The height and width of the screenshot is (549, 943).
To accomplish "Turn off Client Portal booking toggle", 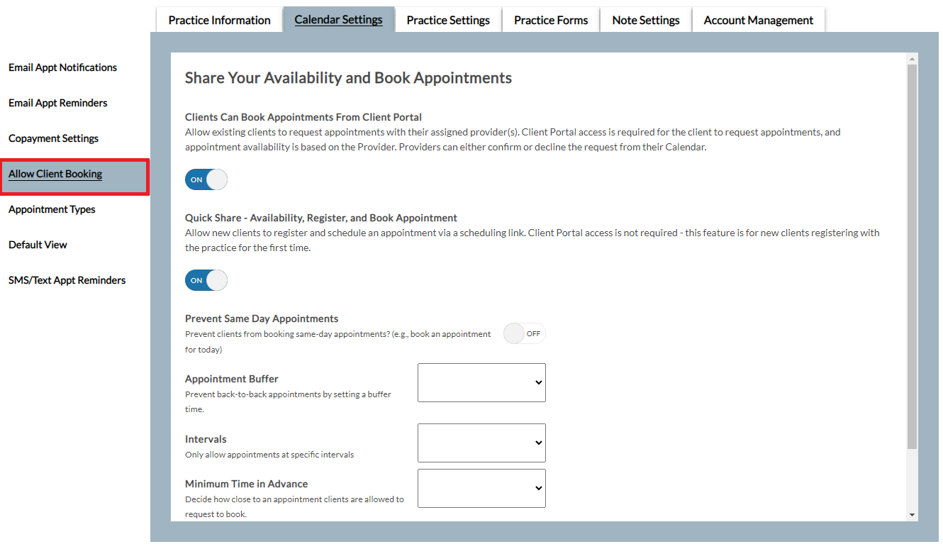I will click(206, 179).
